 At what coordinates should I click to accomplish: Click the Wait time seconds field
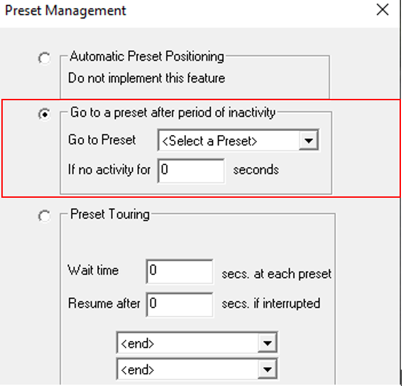coord(180,271)
